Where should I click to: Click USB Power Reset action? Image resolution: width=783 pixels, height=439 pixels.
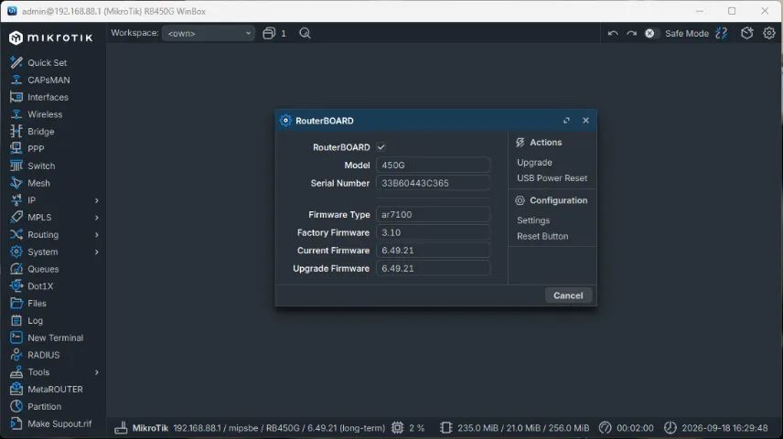[552, 178]
